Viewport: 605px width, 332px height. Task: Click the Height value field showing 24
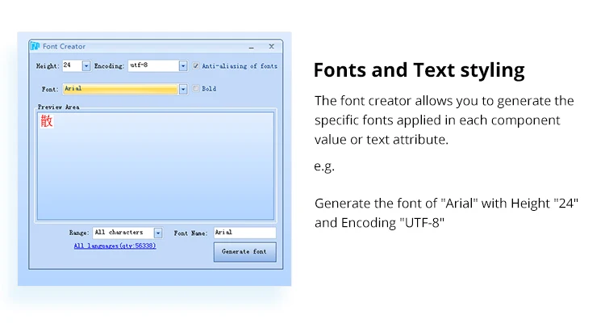72,65
